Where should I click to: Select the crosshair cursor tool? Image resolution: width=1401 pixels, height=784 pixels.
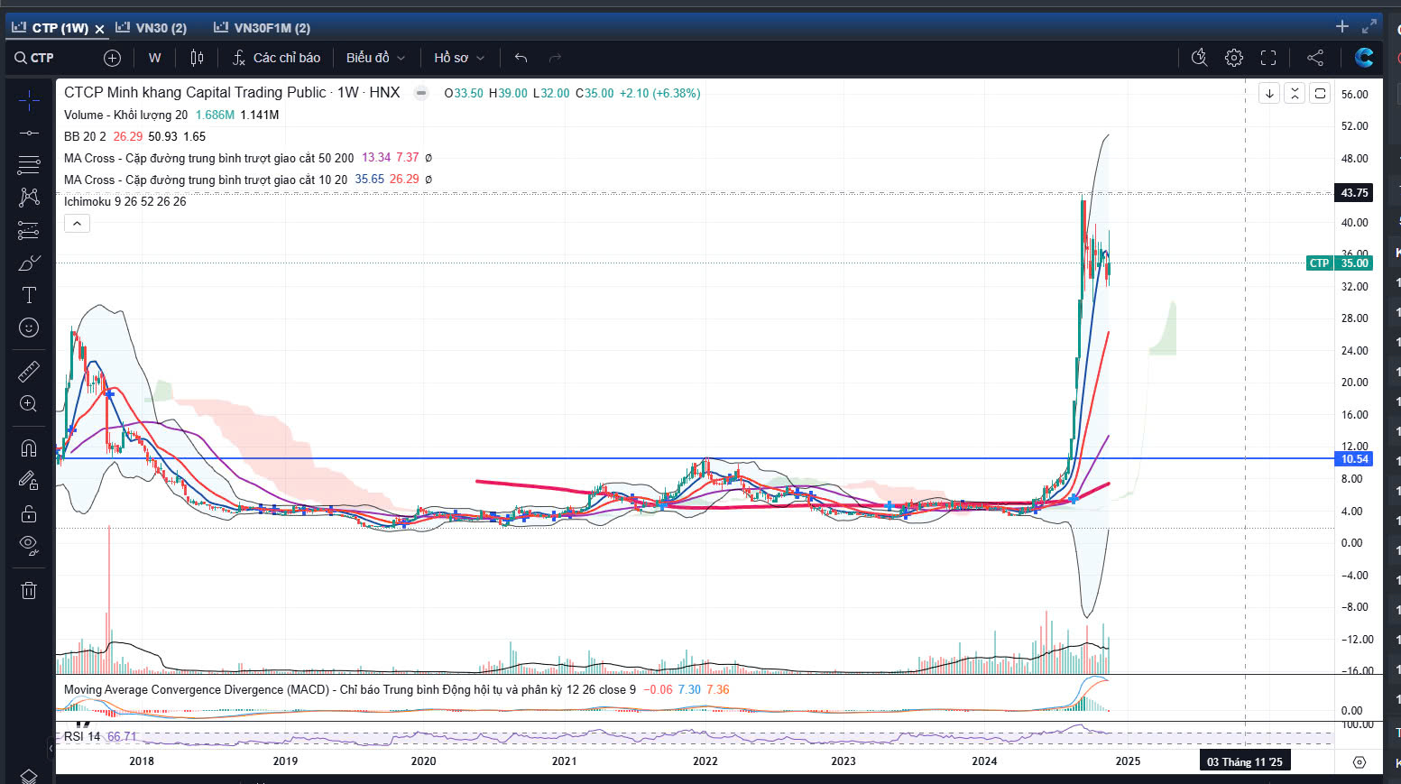coord(29,100)
